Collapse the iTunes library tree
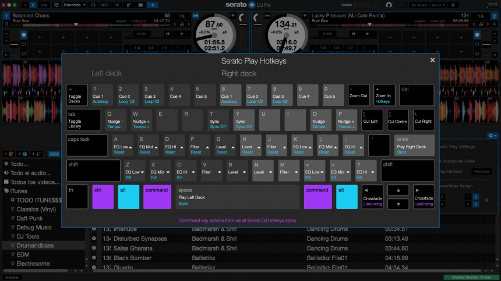 [x=6, y=191]
